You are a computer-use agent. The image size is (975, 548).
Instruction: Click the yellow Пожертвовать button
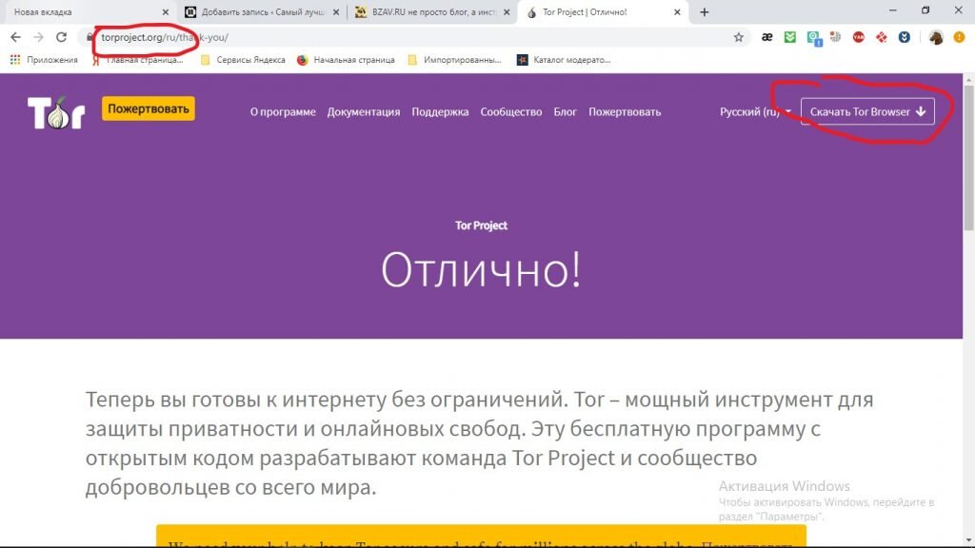point(148,108)
